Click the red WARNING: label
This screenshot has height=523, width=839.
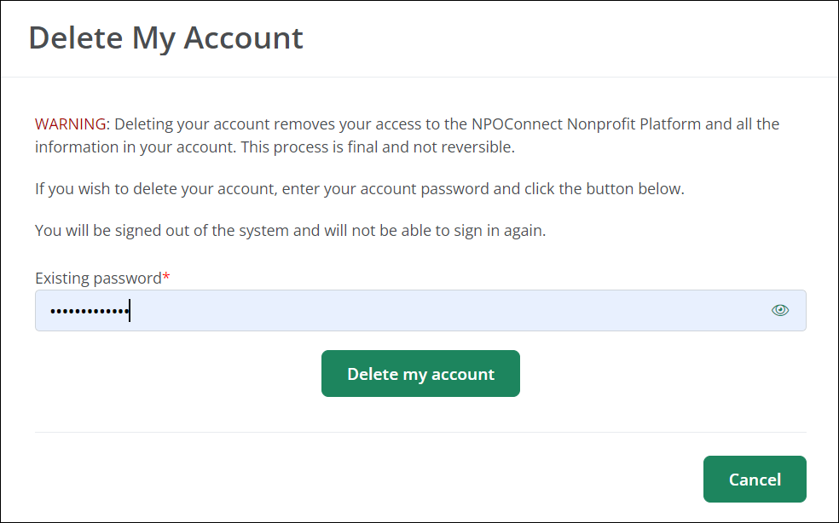coord(72,124)
